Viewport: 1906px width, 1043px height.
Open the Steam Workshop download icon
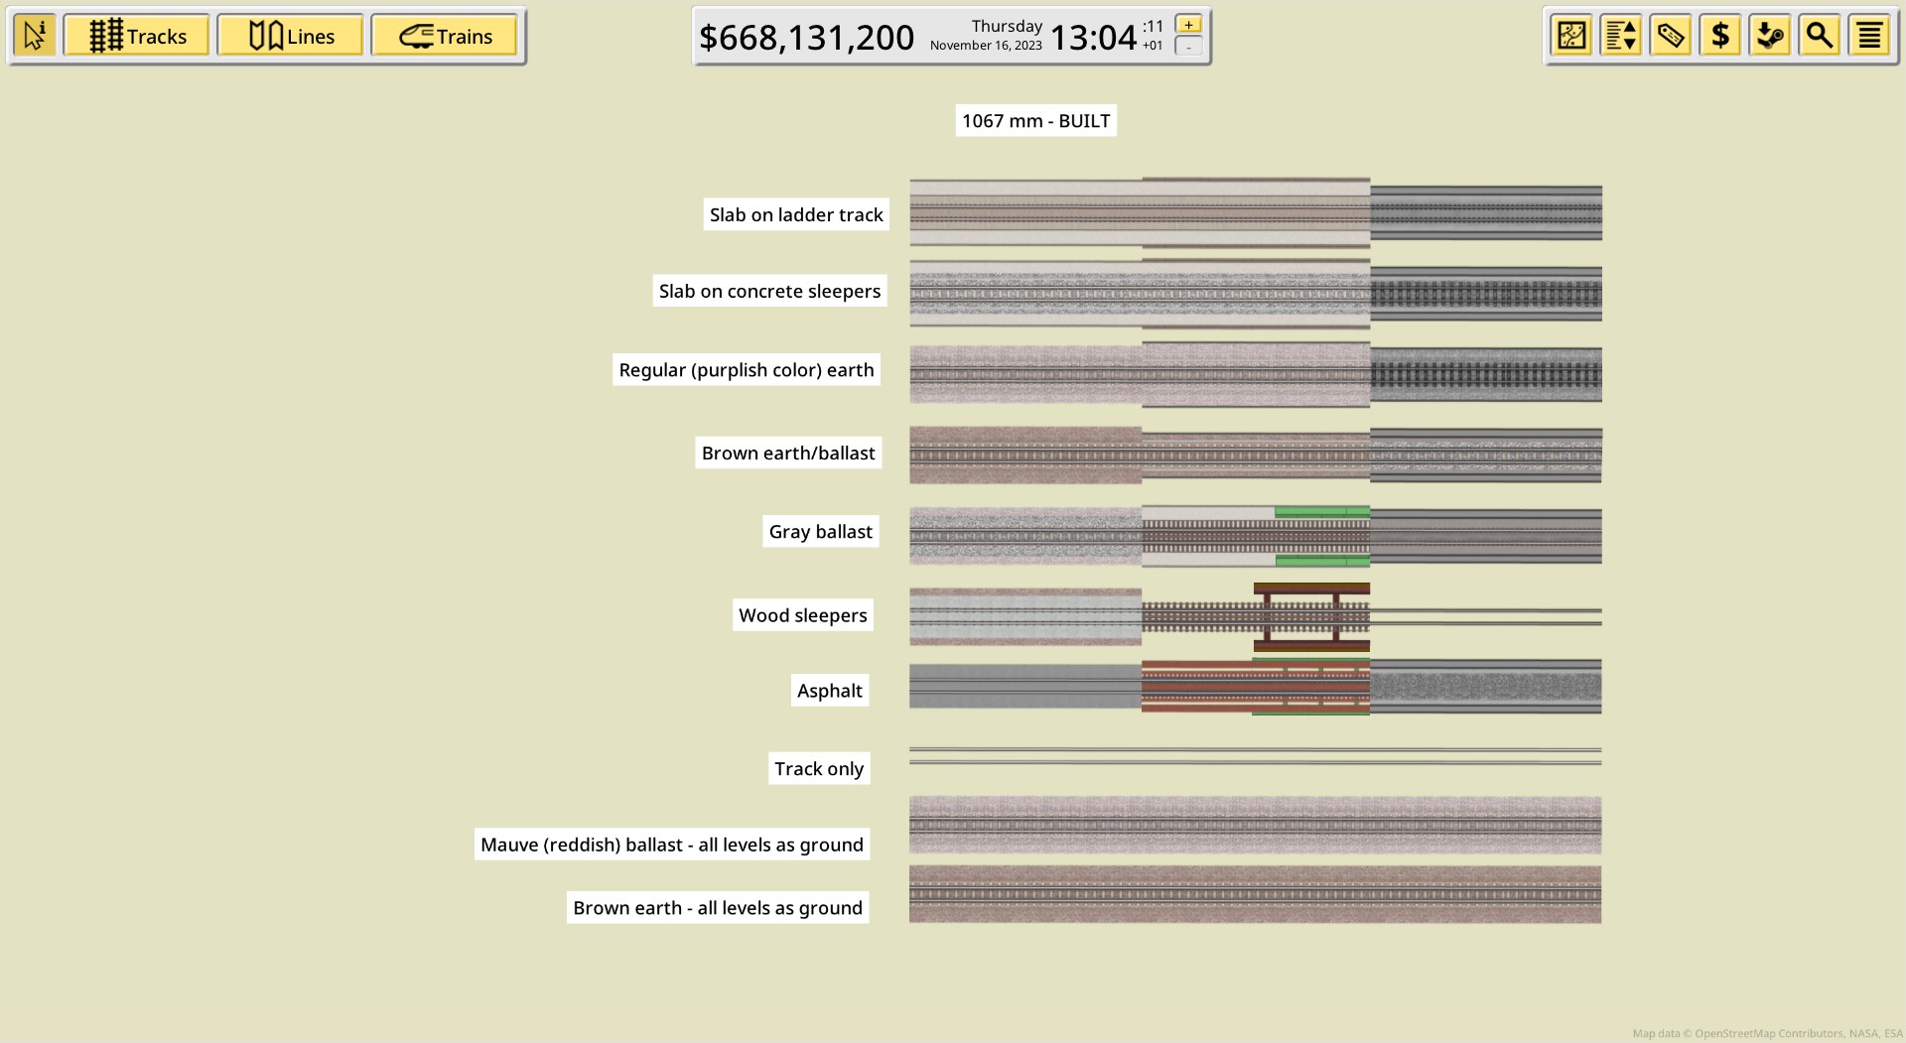click(1770, 36)
